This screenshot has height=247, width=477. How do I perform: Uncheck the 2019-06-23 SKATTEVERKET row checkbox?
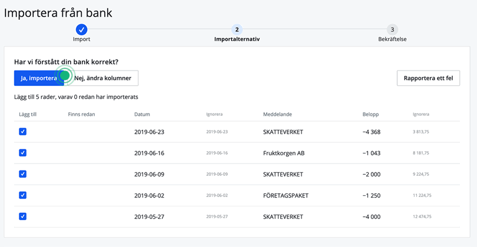tap(22, 132)
